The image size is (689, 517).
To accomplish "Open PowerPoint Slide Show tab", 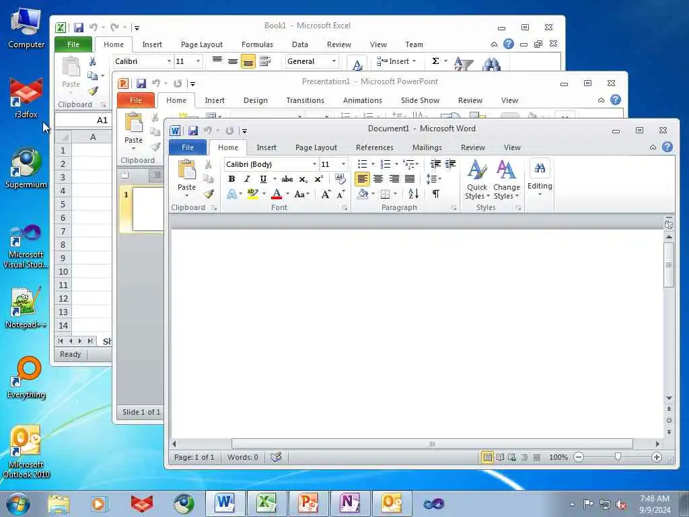I will pyautogui.click(x=420, y=100).
